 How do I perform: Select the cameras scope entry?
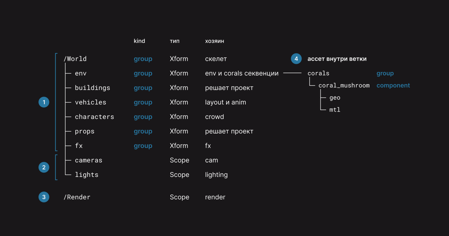click(x=89, y=160)
